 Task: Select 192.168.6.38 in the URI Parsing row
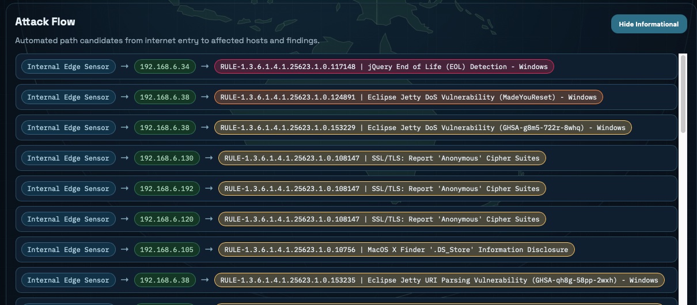click(165, 280)
